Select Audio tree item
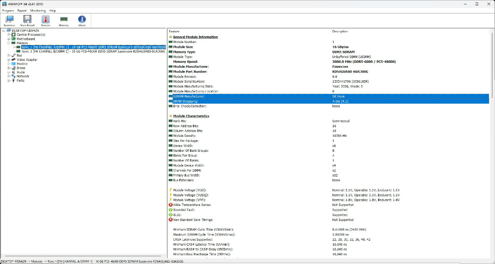The image size is (495, 264). tap(21, 72)
